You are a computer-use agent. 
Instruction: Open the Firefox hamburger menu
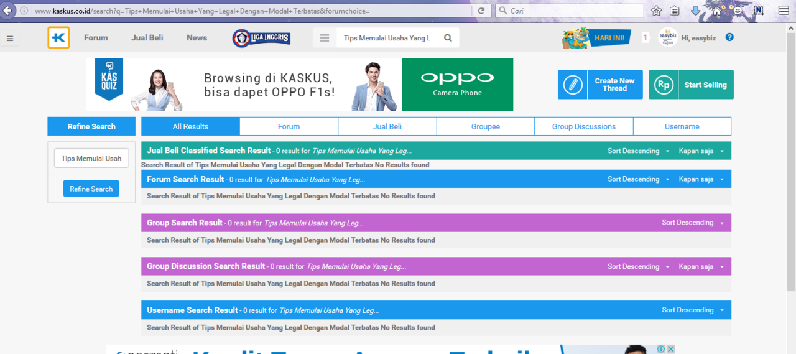click(784, 11)
